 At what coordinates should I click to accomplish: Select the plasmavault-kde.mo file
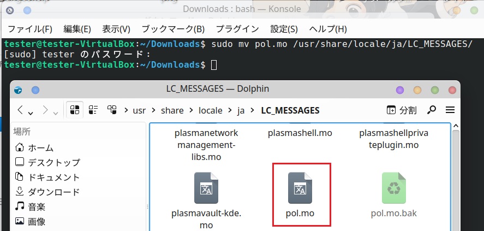pyautogui.click(x=207, y=189)
